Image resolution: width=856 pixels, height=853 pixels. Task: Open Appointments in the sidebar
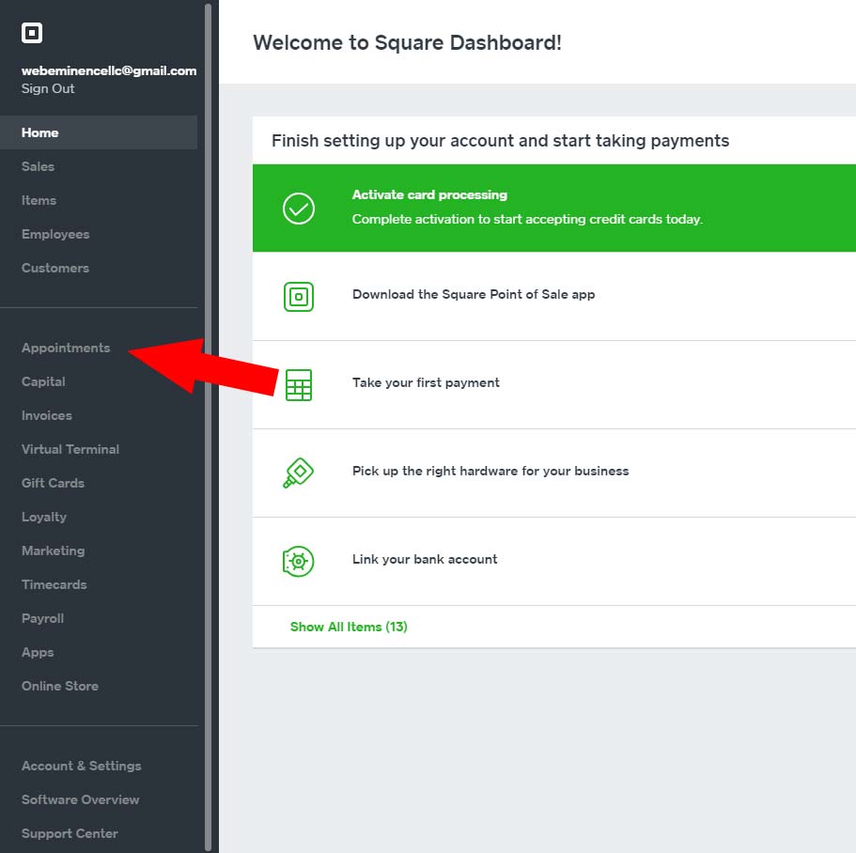pyautogui.click(x=66, y=348)
